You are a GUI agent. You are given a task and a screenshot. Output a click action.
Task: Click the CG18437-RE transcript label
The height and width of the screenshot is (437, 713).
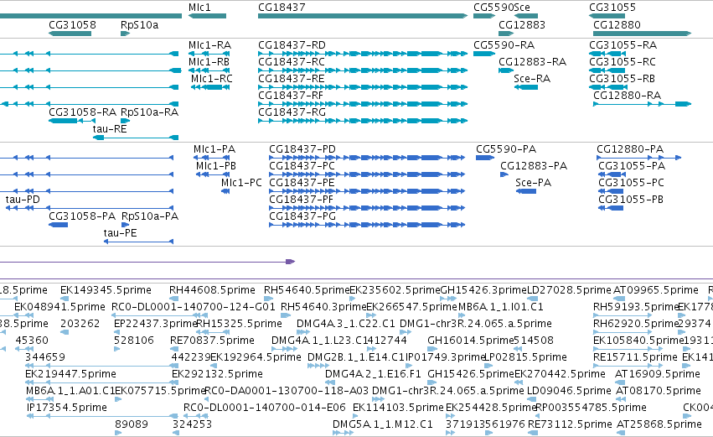click(292, 79)
